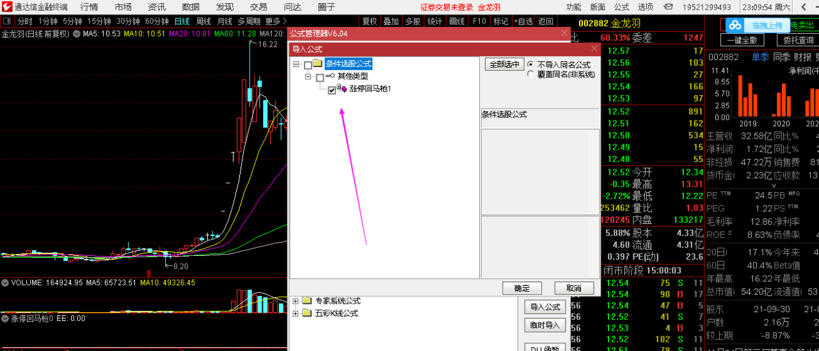Open the 选项 menu
Screen dimensions: 819x351
(645, 7)
